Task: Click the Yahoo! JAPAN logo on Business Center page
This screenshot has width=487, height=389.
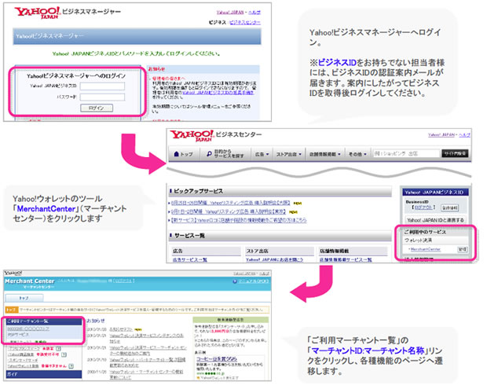Action: click(192, 135)
